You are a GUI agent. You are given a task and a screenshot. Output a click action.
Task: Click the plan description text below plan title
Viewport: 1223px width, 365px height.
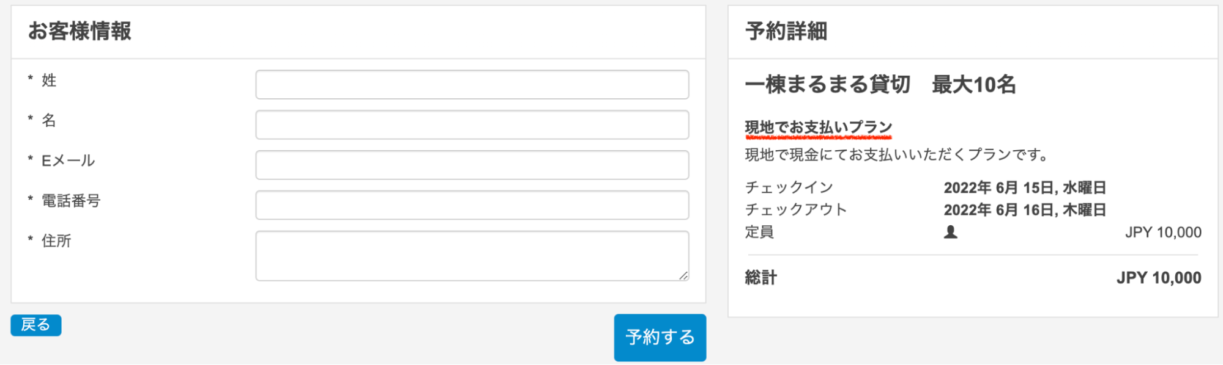point(896,155)
